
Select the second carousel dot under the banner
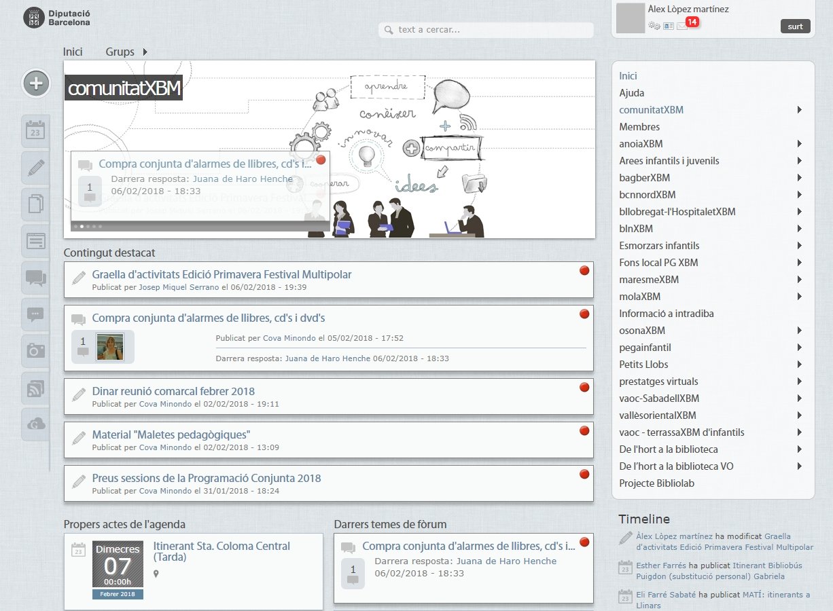point(82,226)
